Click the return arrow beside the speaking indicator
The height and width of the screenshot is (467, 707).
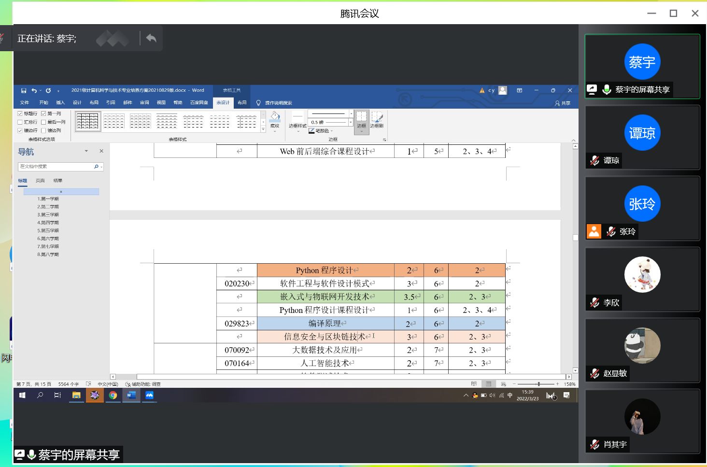[x=151, y=38]
